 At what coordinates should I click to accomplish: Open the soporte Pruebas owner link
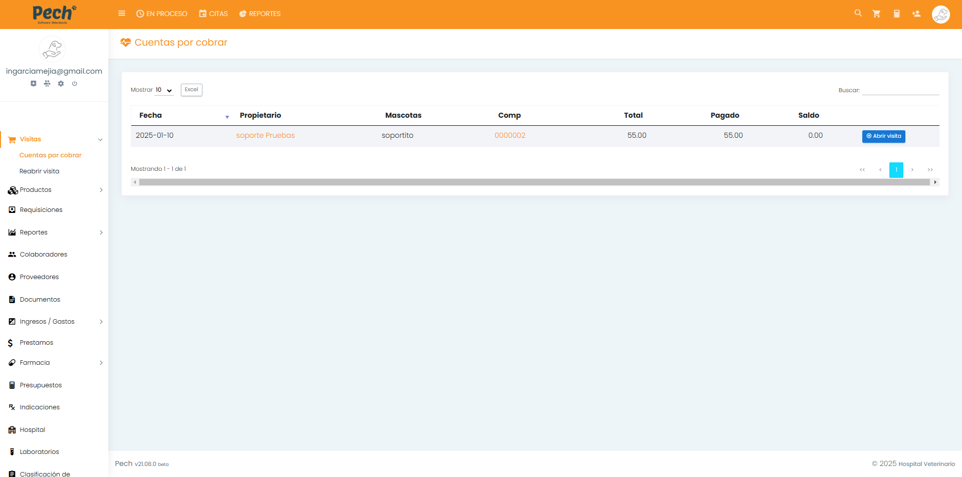pos(266,136)
